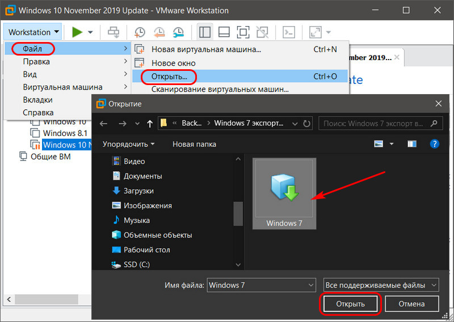Click the stretch guest display icon

(x=316, y=32)
